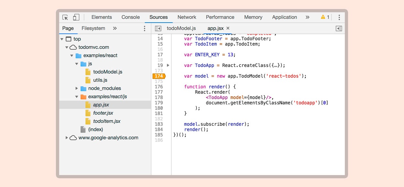Toggle a breakpoint on line 15
This screenshot has height=187, width=404.
point(160,44)
